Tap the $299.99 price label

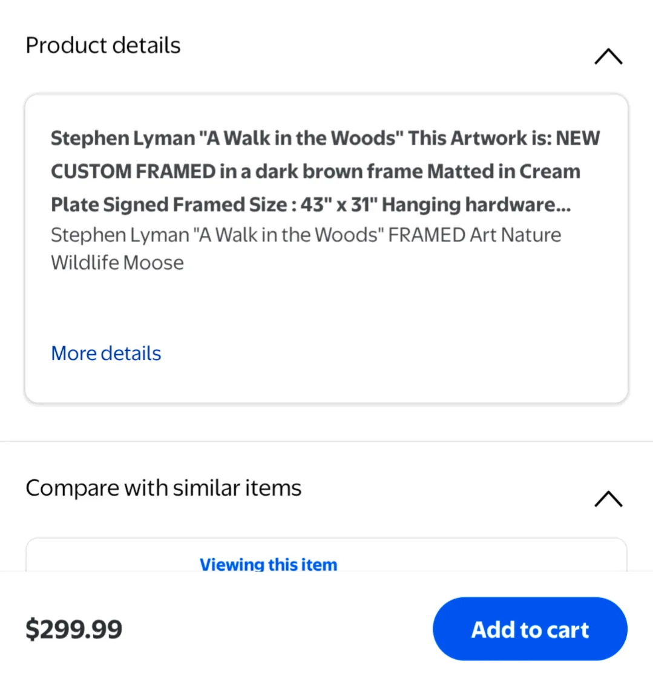[74, 629]
